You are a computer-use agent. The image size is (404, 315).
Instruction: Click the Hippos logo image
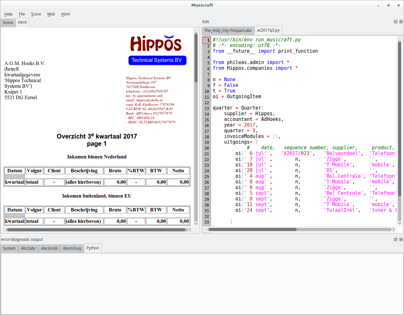tap(156, 43)
